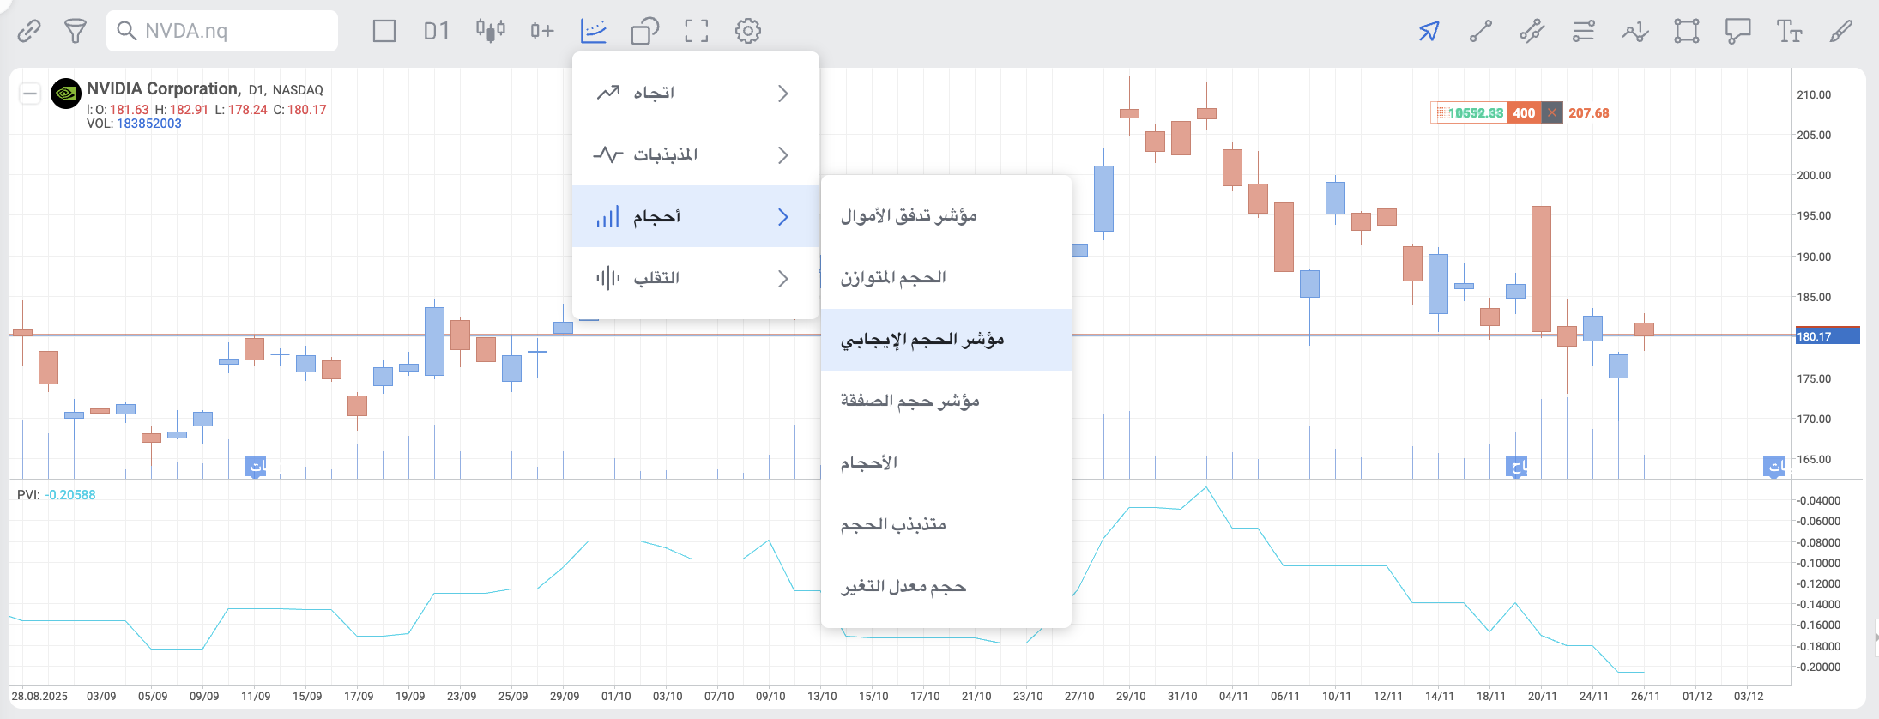Click the 207.68 order price value
This screenshot has height=719, width=1879.
(x=1589, y=112)
